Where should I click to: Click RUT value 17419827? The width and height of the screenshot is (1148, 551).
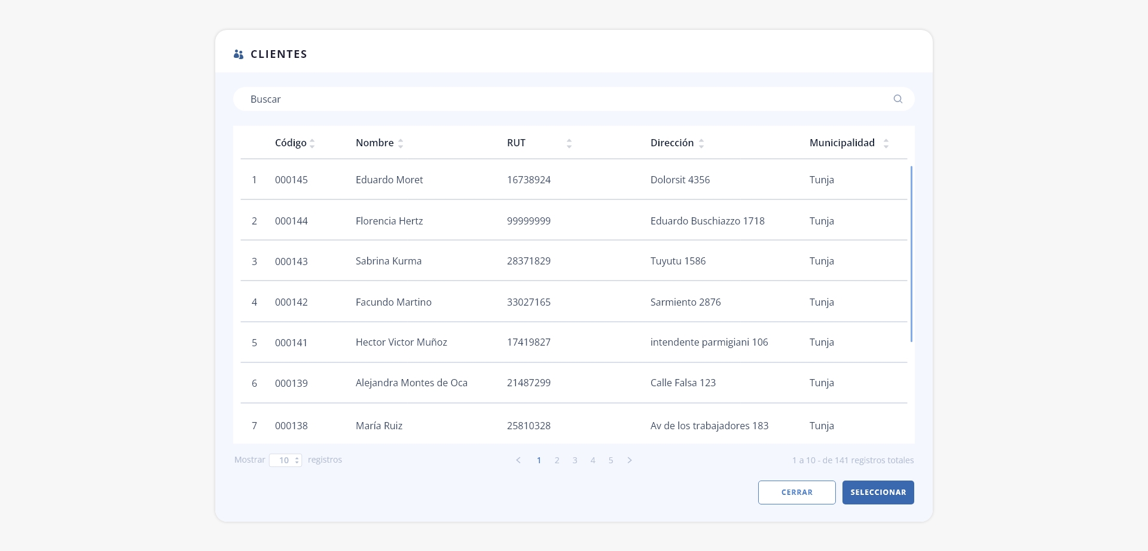pos(529,342)
